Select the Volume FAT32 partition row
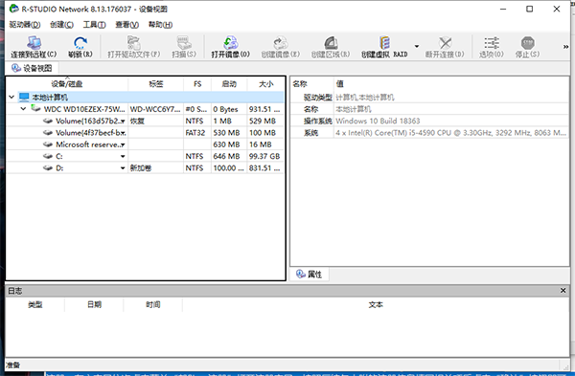575x376 pixels. coord(145,133)
